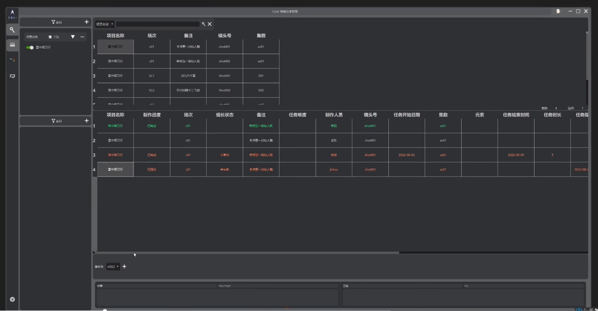The width and height of the screenshot is (598, 311).
Task: Select row 4 project name in task table
Action: click(x=115, y=169)
